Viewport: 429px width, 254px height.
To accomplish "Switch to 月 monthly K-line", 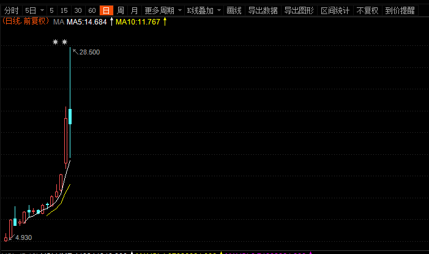I will 134,10.
